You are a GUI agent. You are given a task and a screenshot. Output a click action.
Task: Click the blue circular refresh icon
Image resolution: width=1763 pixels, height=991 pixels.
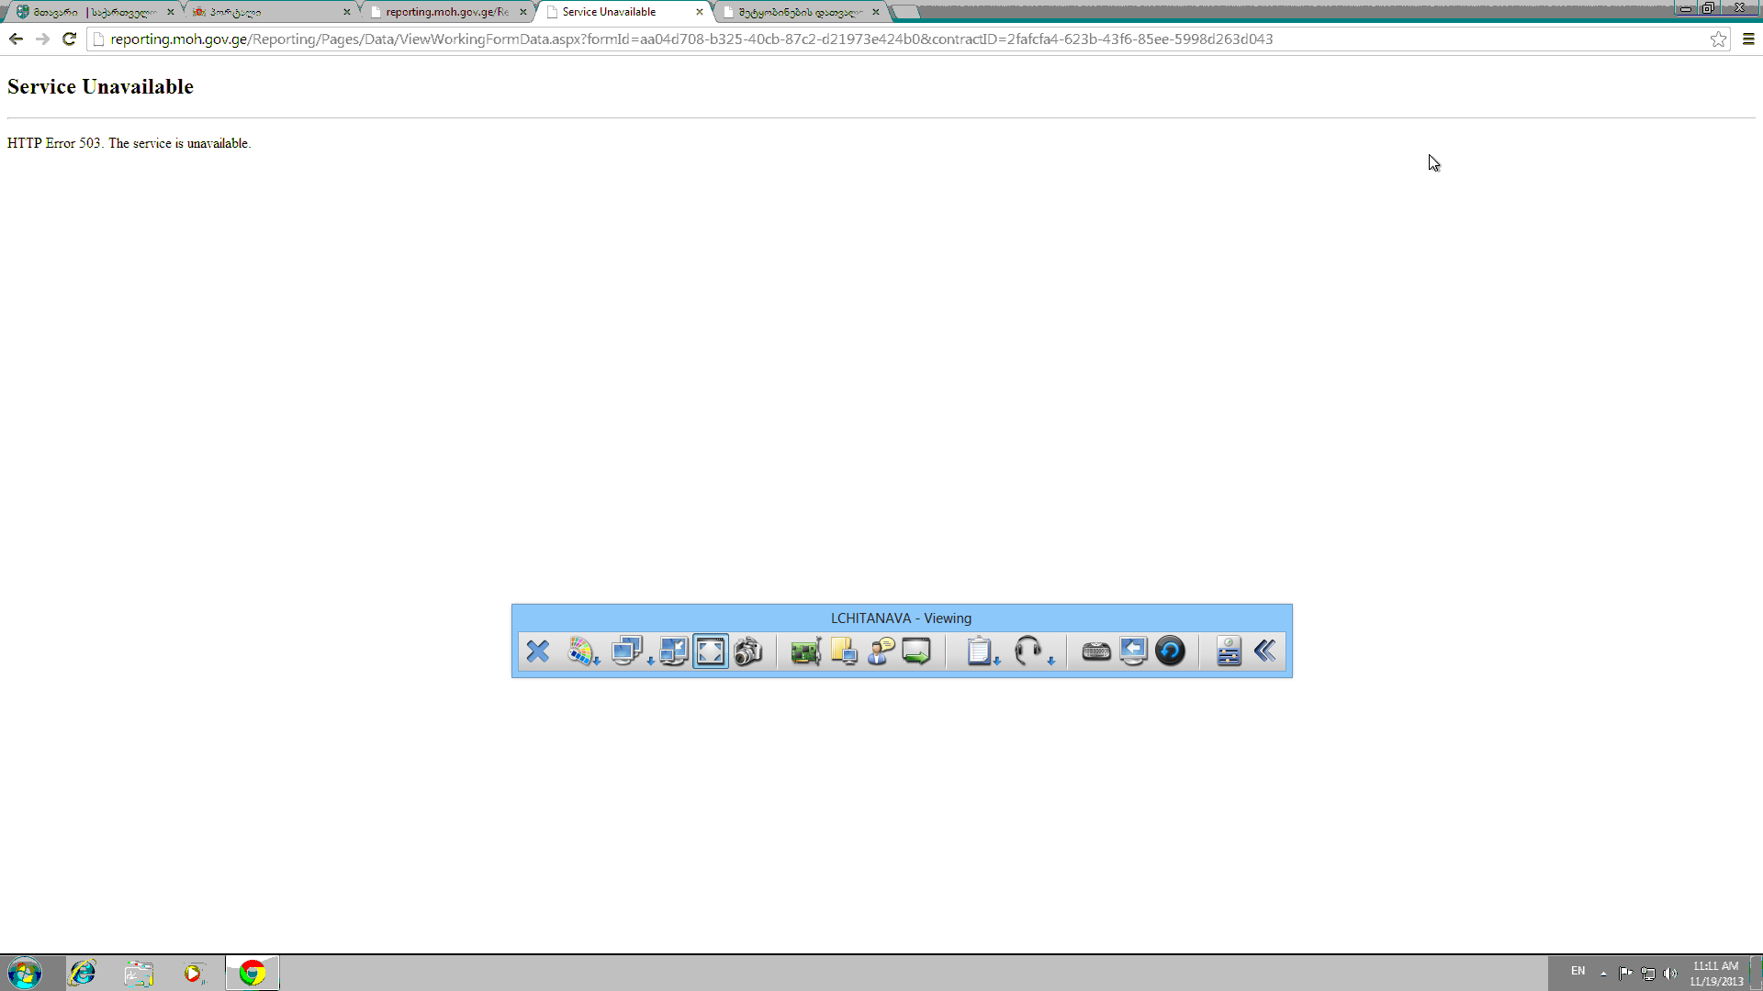click(x=1170, y=651)
